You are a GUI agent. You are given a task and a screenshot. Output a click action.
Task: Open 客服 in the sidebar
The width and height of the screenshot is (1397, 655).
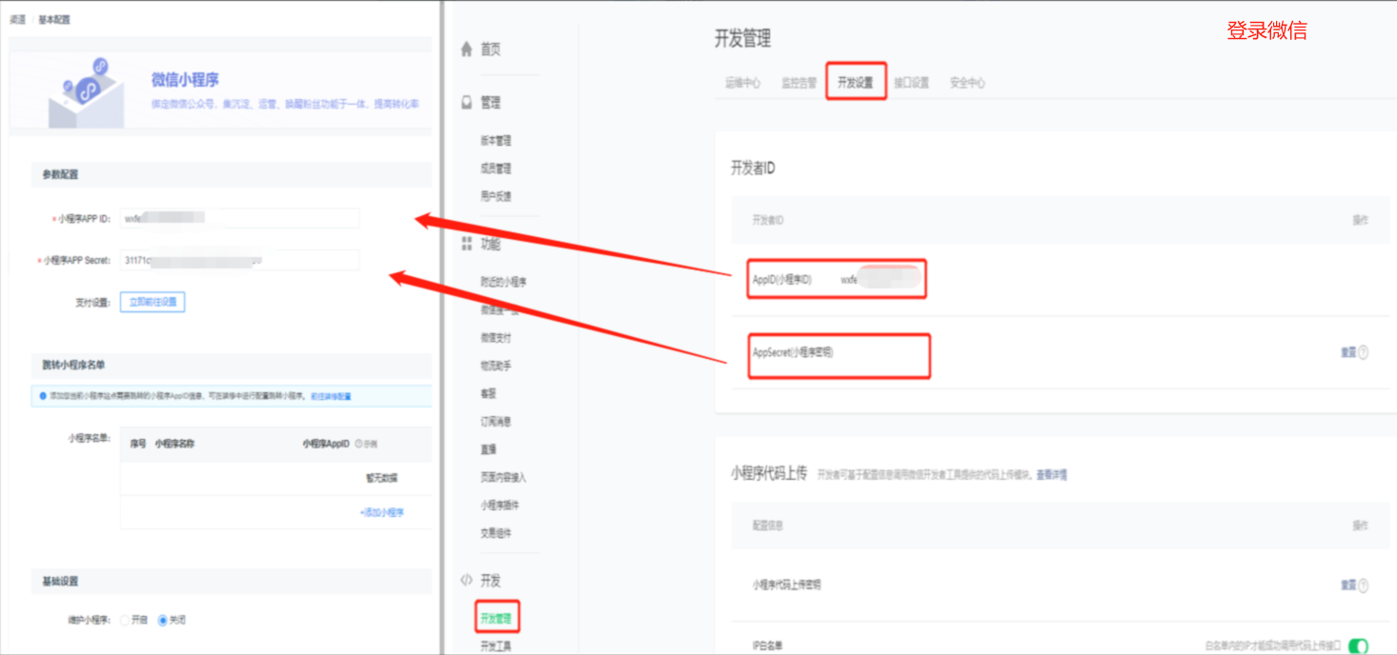[x=488, y=393]
